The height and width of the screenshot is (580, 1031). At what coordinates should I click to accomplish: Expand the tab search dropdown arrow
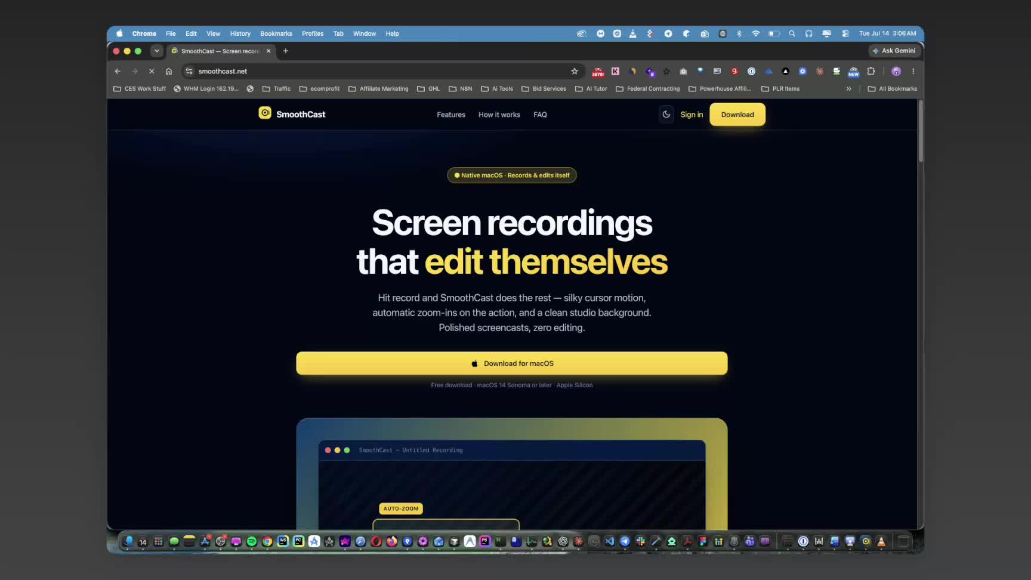coord(157,51)
